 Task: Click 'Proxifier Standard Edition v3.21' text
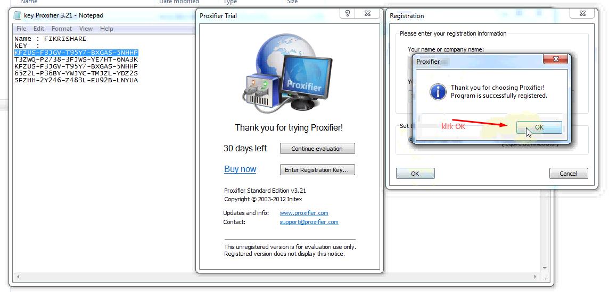[265, 191]
